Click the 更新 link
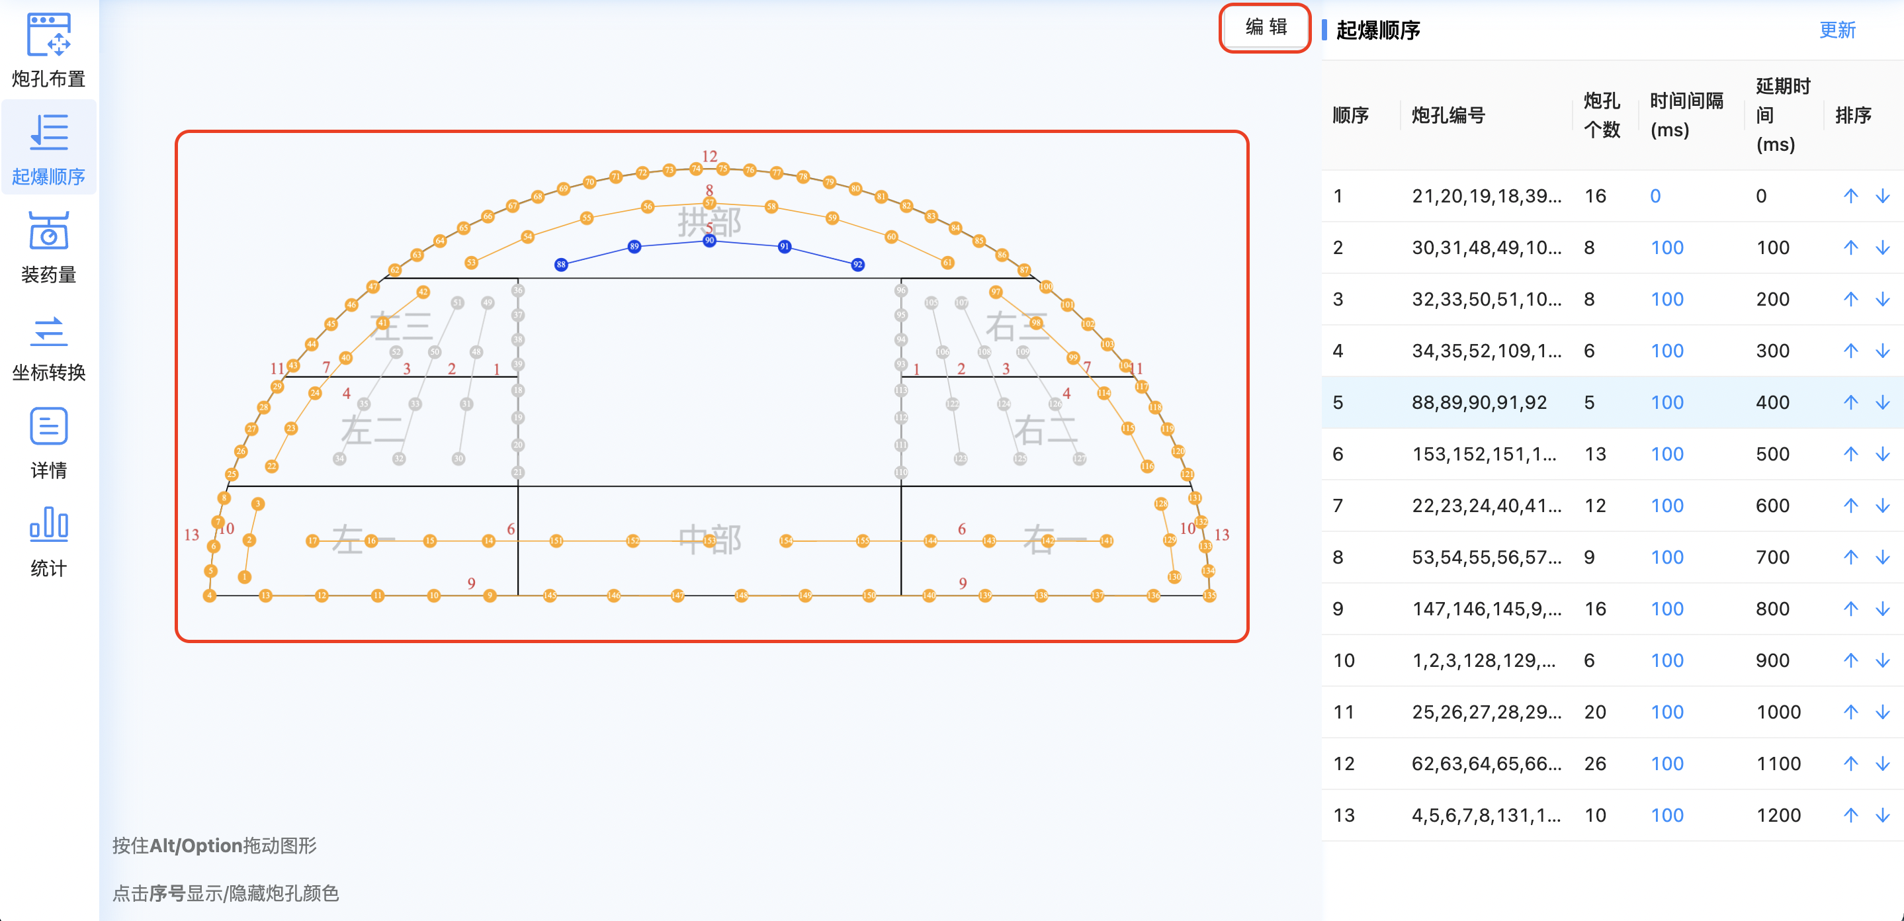The height and width of the screenshot is (921, 1904). tap(1837, 30)
